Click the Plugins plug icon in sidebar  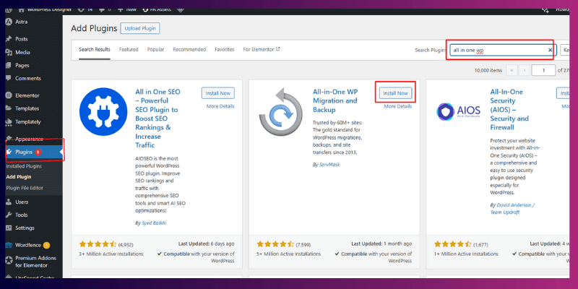(9, 152)
